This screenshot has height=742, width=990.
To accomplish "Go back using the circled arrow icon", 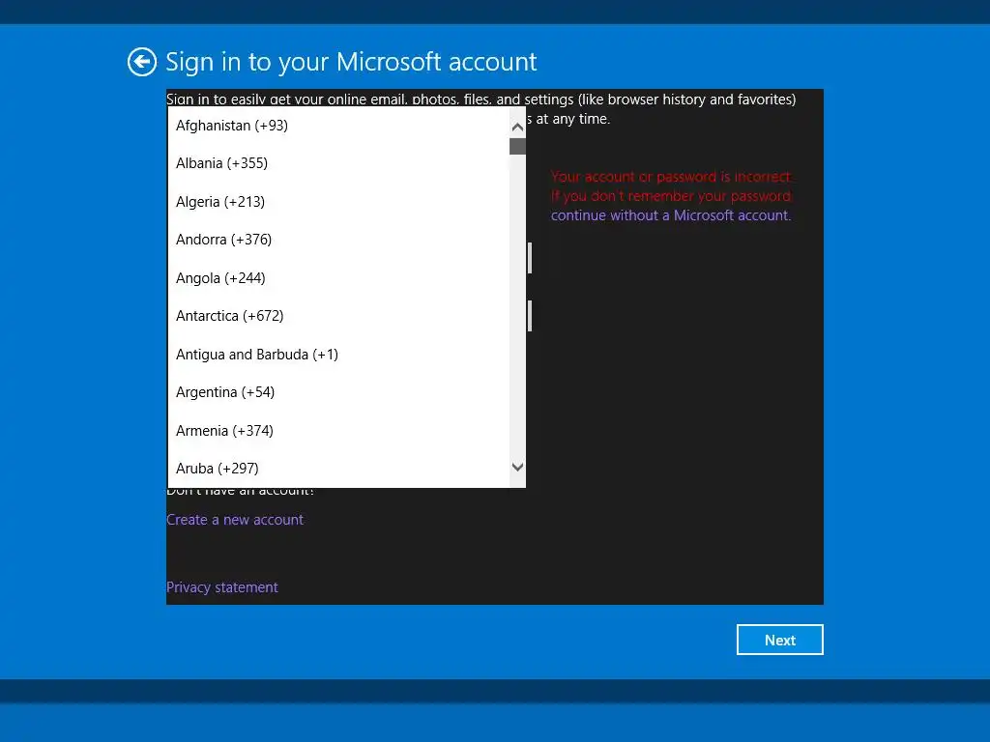I will pyautogui.click(x=141, y=62).
